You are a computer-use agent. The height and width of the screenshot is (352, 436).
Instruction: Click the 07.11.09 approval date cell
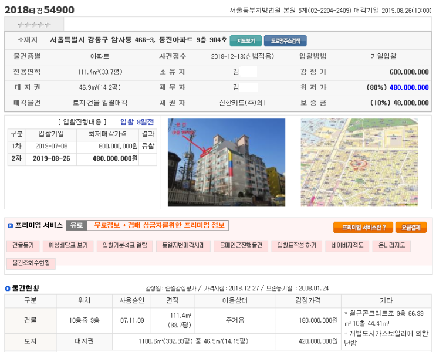[132, 320]
